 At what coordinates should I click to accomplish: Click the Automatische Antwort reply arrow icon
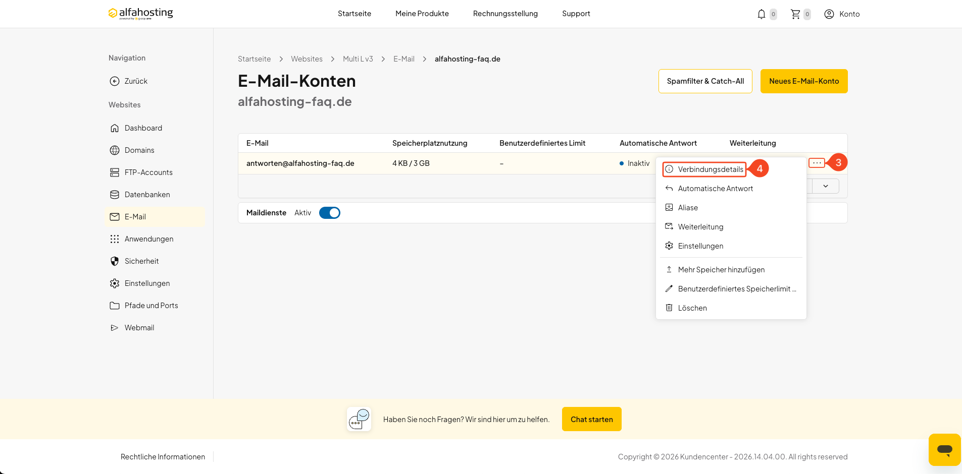(669, 189)
